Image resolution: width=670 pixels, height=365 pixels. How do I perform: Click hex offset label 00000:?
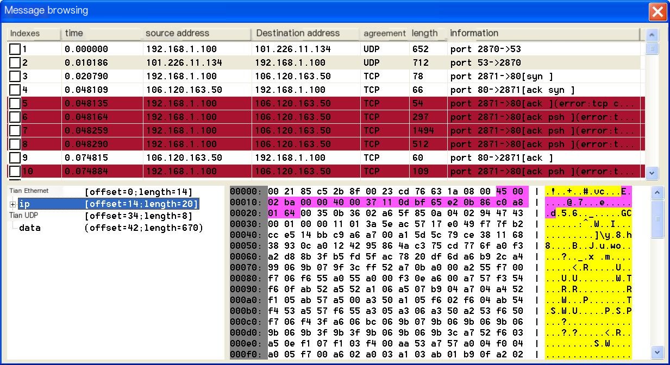click(246, 192)
